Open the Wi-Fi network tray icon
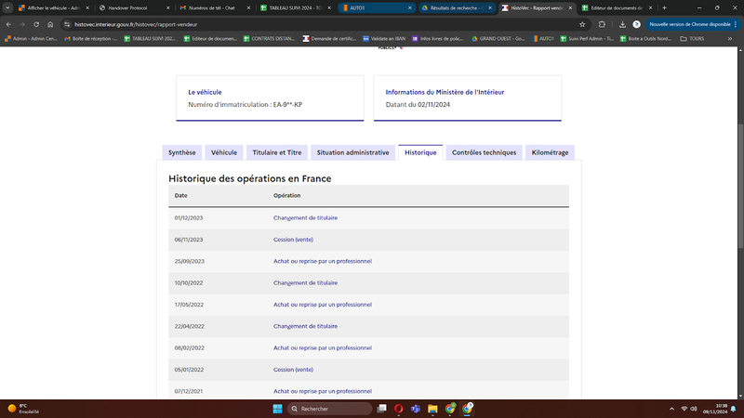 (684, 409)
